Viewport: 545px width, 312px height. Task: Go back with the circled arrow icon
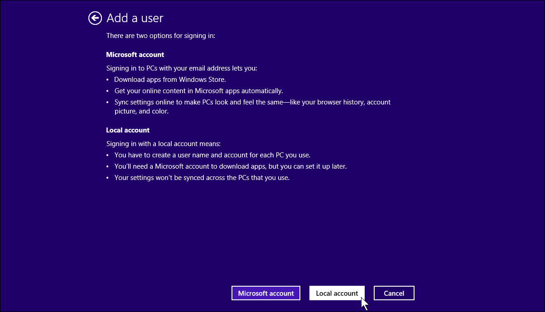tap(95, 18)
